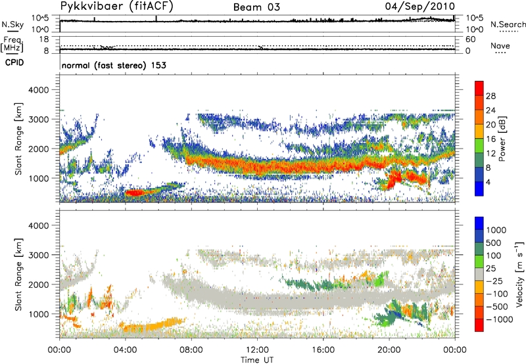Click the Nave legend label
The width and height of the screenshot is (526, 364).
pos(500,45)
